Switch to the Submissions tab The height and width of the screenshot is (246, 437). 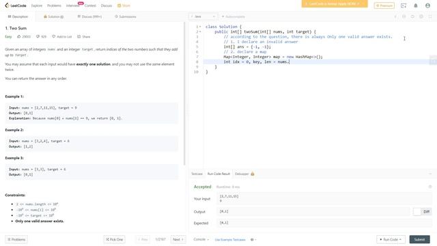pyautogui.click(x=126, y=16)
